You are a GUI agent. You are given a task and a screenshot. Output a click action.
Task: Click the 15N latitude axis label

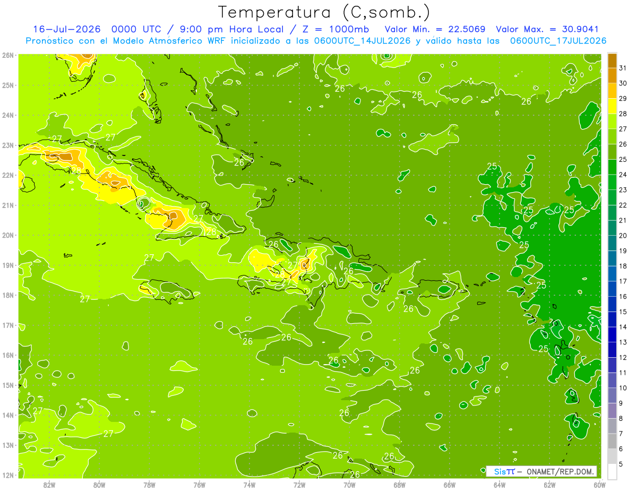coord(8,385)
